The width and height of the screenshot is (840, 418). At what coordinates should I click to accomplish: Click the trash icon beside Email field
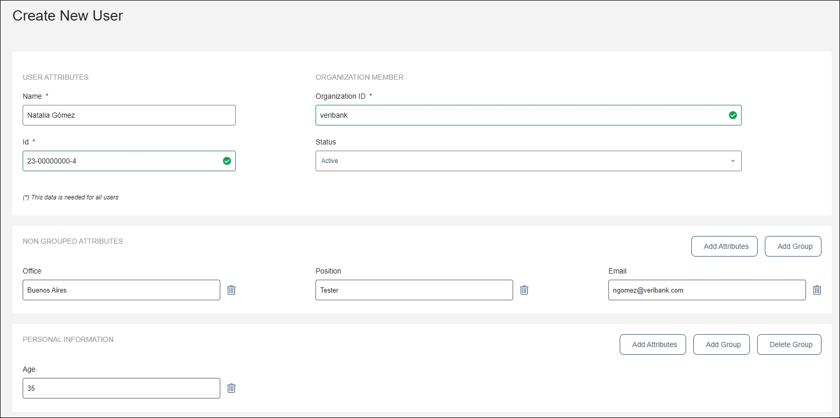[817, 290]
